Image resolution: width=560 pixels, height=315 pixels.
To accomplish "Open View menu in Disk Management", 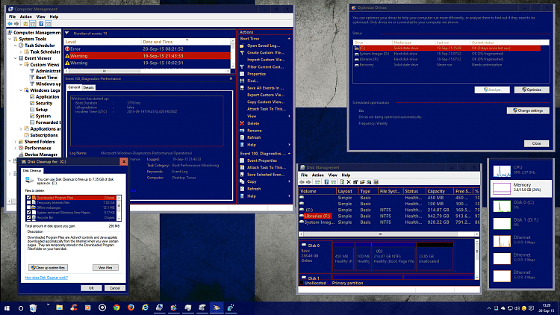I will click(332, 175).
